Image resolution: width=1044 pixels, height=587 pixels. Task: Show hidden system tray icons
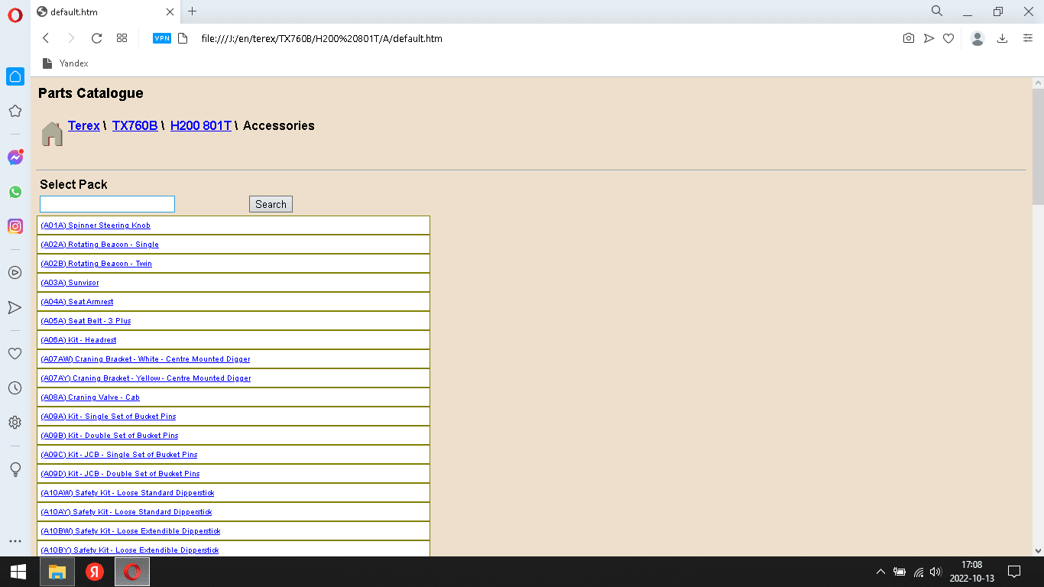pyautogui.click(x=880, y=572)
